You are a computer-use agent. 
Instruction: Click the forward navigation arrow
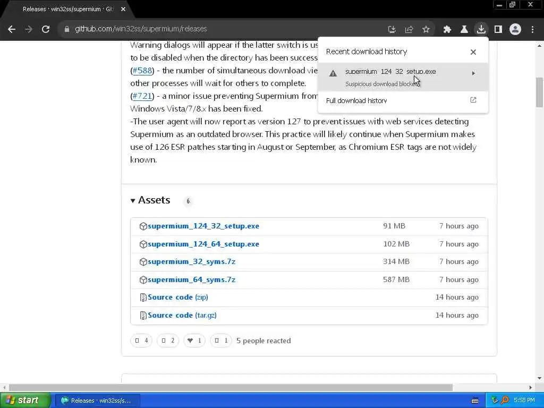29,29
